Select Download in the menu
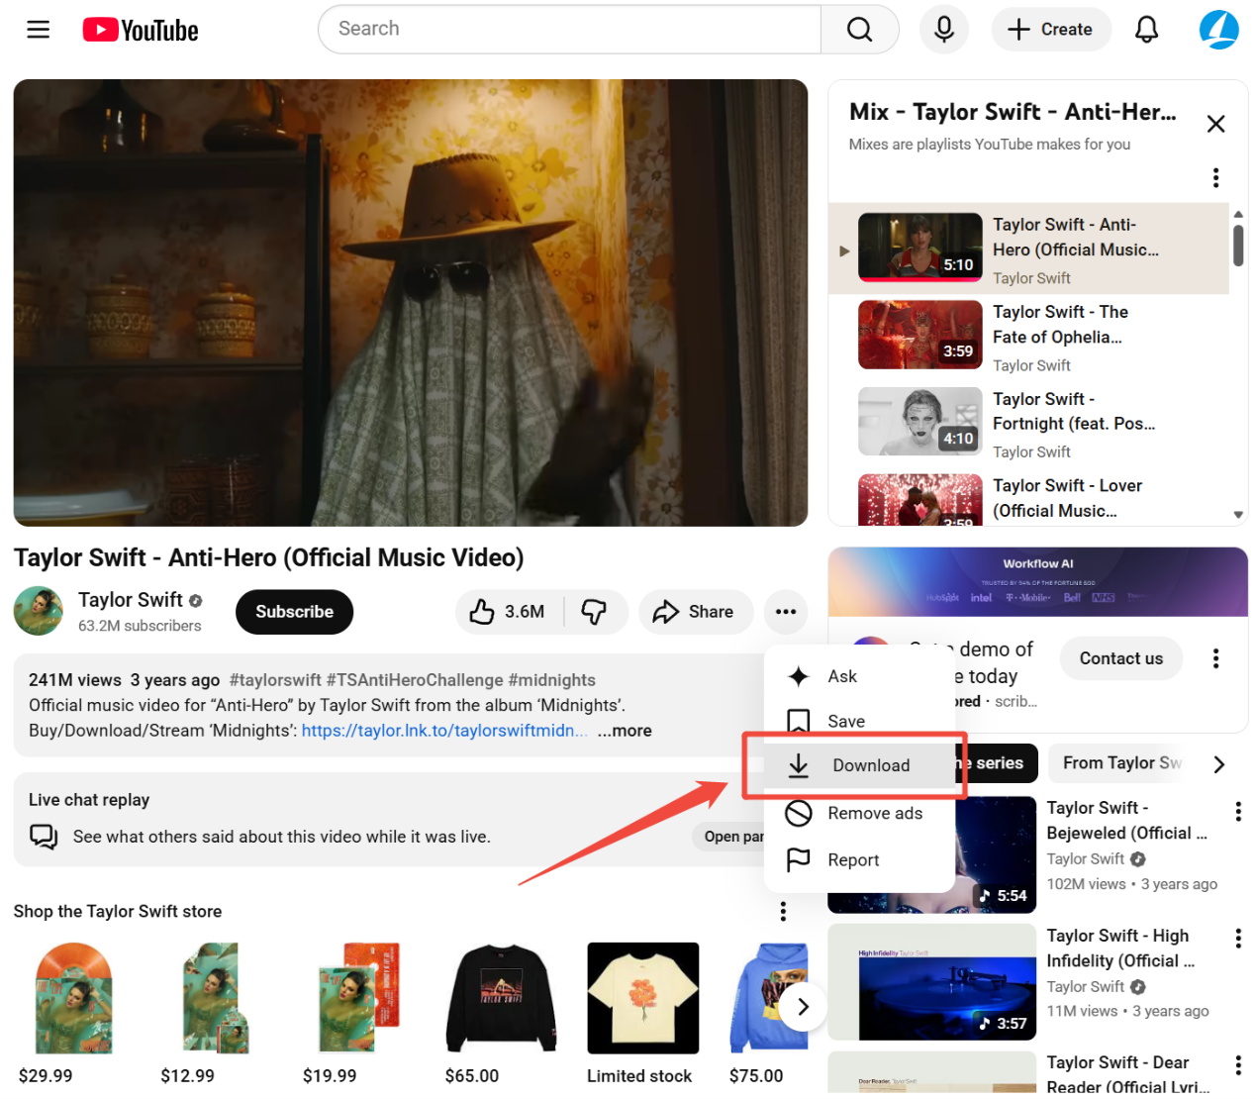Image resolution: width=1256 pixels, height=1099 pixels. click(859, 765)
